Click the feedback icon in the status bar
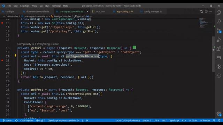This screenshot has width=223, height=125. [214, 120]
